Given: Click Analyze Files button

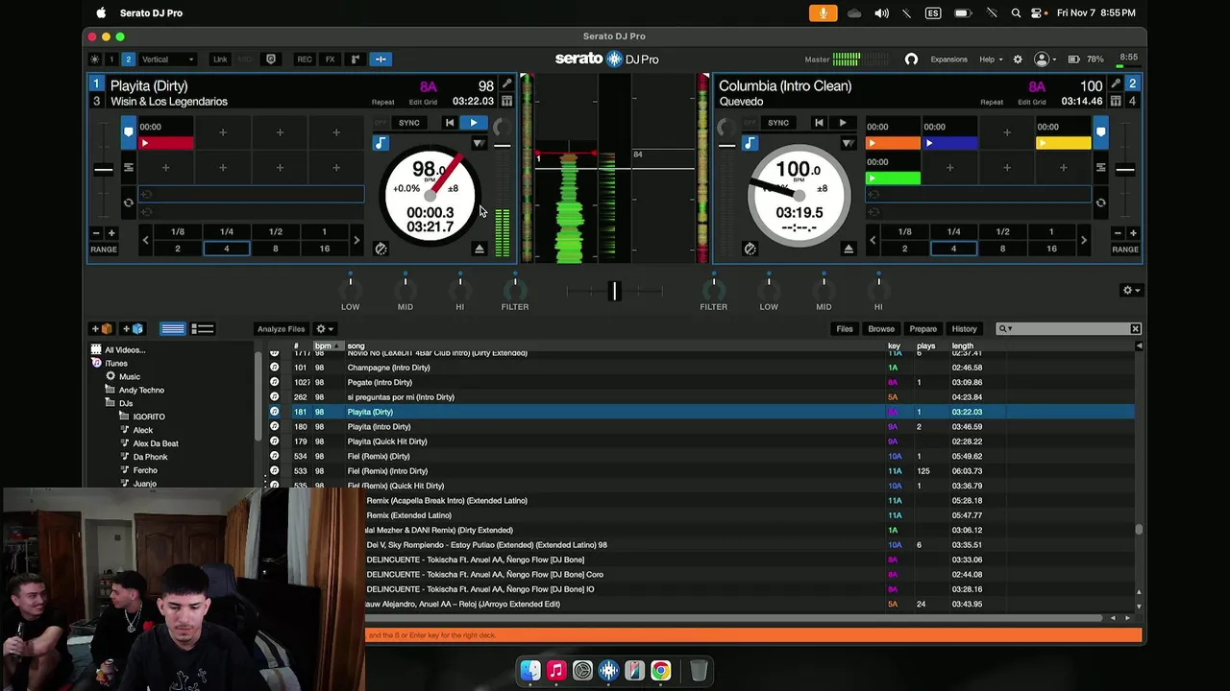Looking at the screenshot, I should [282, 329].
